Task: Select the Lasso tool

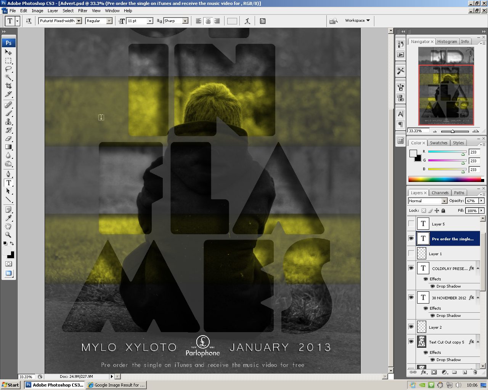Action: coord(8,69)
